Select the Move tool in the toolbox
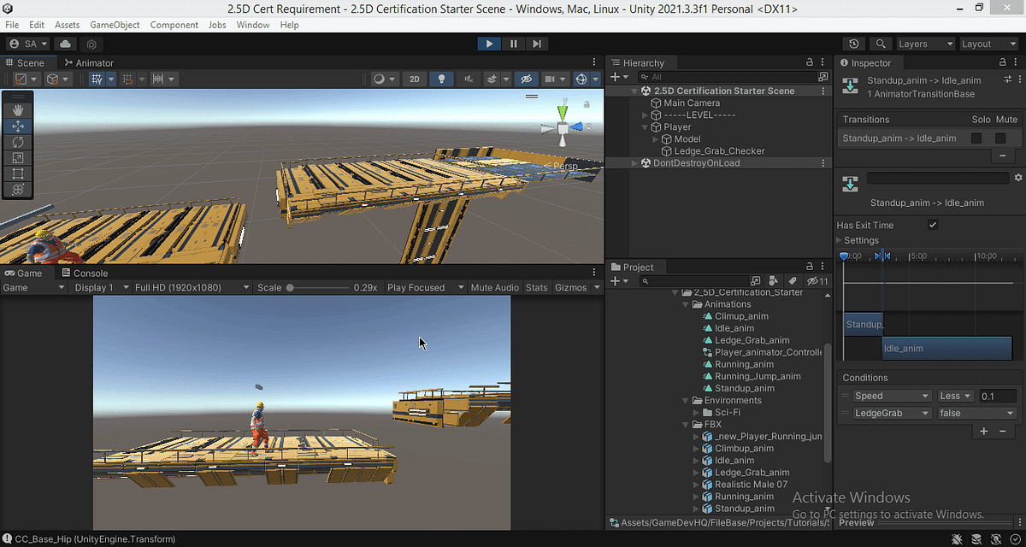The height and width of the screenshot is (547, 1026). [17, 126]
